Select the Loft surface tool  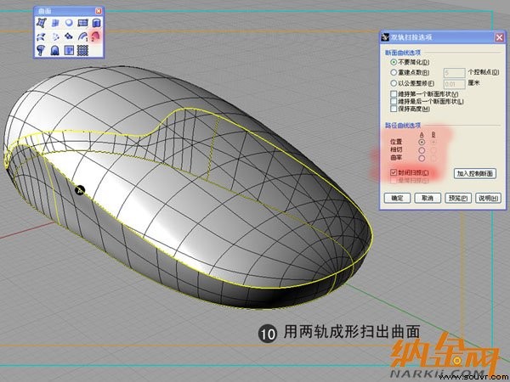[x=42, y=37]
